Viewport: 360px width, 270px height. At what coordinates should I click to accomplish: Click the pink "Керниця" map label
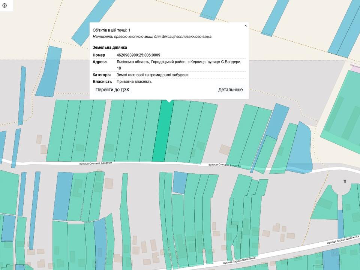[355, 66]
